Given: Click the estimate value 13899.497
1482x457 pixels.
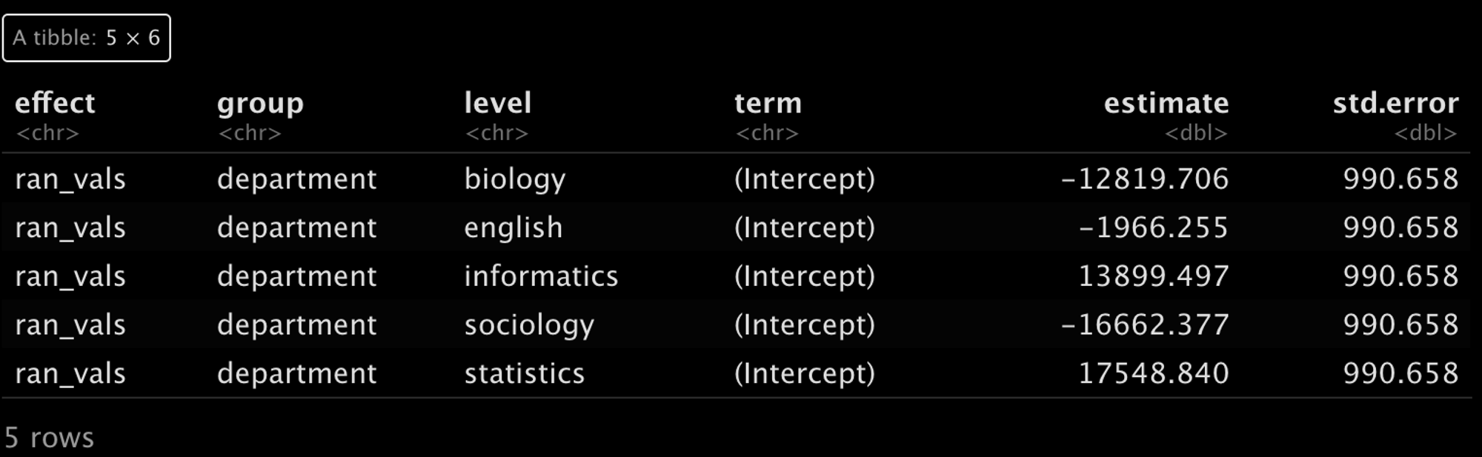Looking at the screenshot, I should pyautogui.click(x=1154, y=276).
